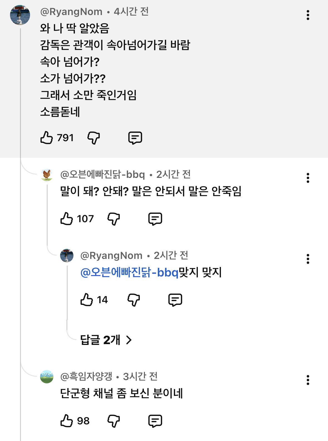The image size is (328, 441).
Task: Expand 답글 2개 nested replies
Action: [106, 340]
